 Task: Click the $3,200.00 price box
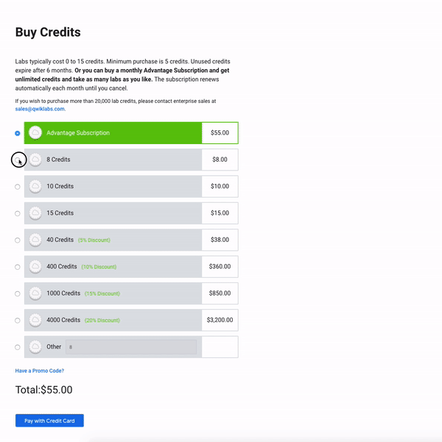[220, 320]
